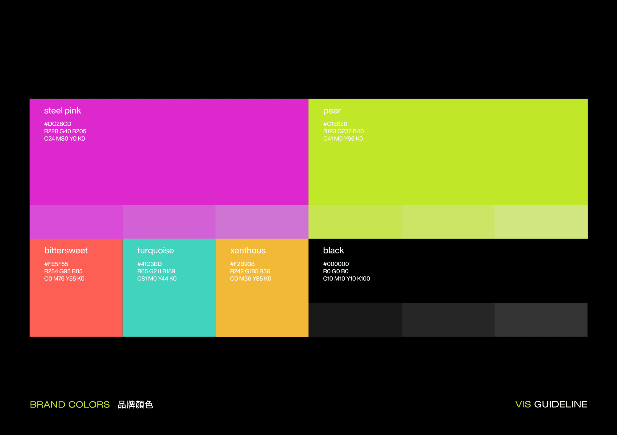This screenshot has height=435, width=617.
Task: Click the first steel pink tint swatch
Action: click(76, 222)
